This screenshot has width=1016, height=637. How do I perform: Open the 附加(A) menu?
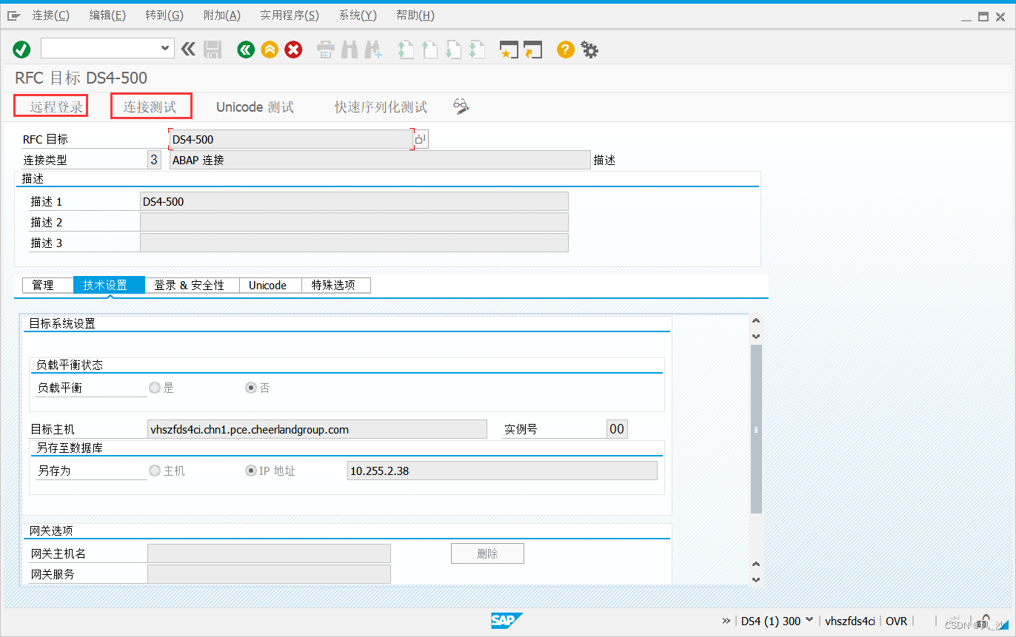221,16
